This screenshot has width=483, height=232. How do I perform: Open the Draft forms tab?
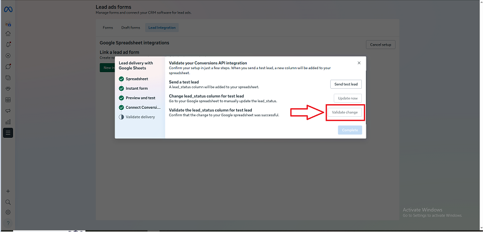[132, 28]
